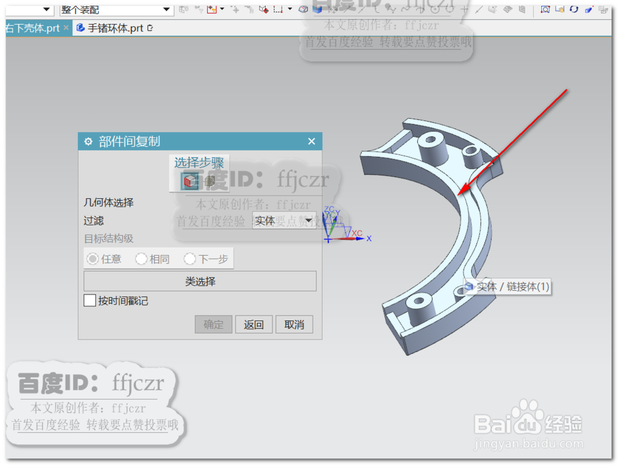
Task: Click the shaded rendering style toolbar icon
Action: pyautogui.click(x=316, y=9)
